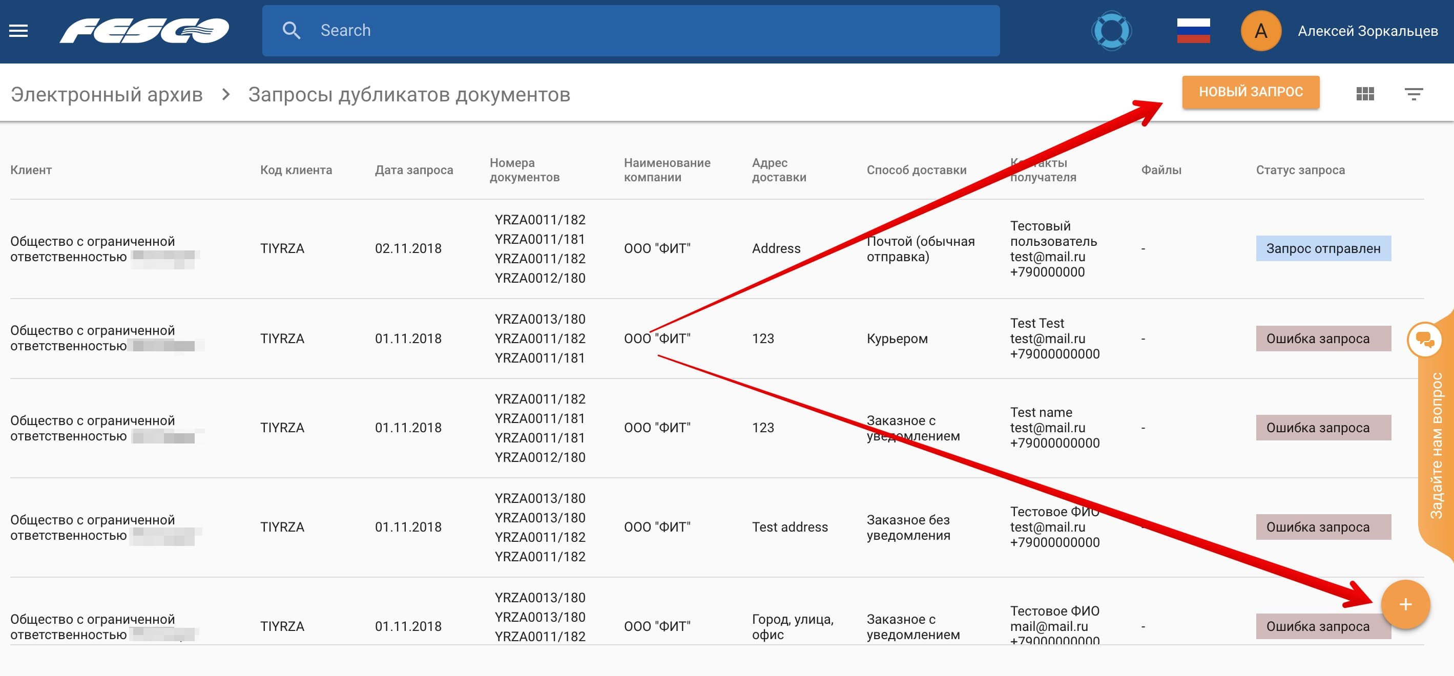The height and width of the screenshot is (676, 1454).
Task: Sort by the Клиент column header
Action: click(x=31, y=170)
